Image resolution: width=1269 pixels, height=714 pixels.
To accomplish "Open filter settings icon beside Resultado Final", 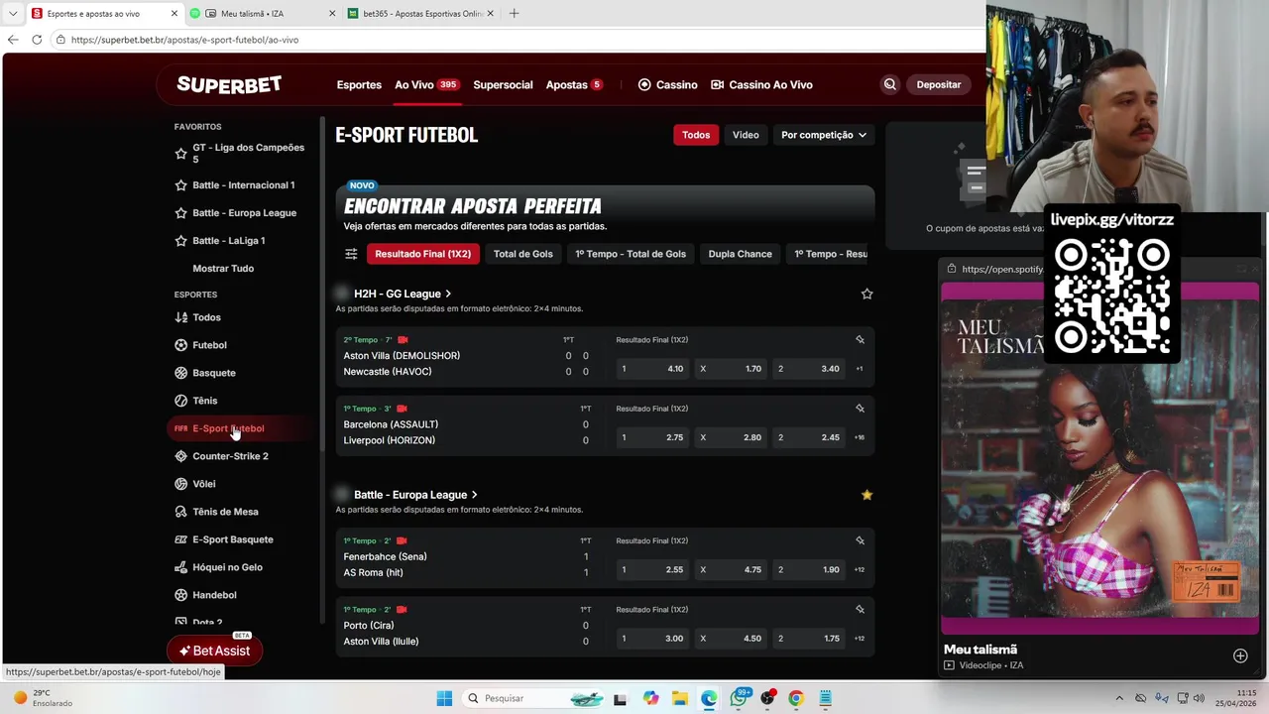I will (x=351, y=254).
